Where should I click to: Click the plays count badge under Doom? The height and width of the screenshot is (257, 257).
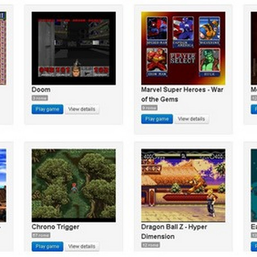pyautogui.click(x=40, y=98)
